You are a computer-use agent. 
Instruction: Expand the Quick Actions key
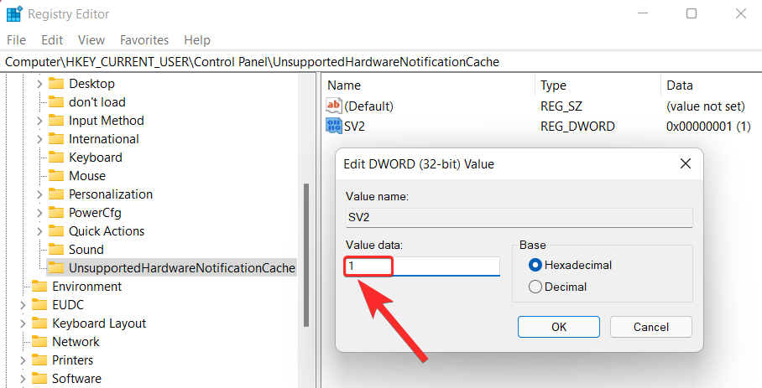[39, 231]
